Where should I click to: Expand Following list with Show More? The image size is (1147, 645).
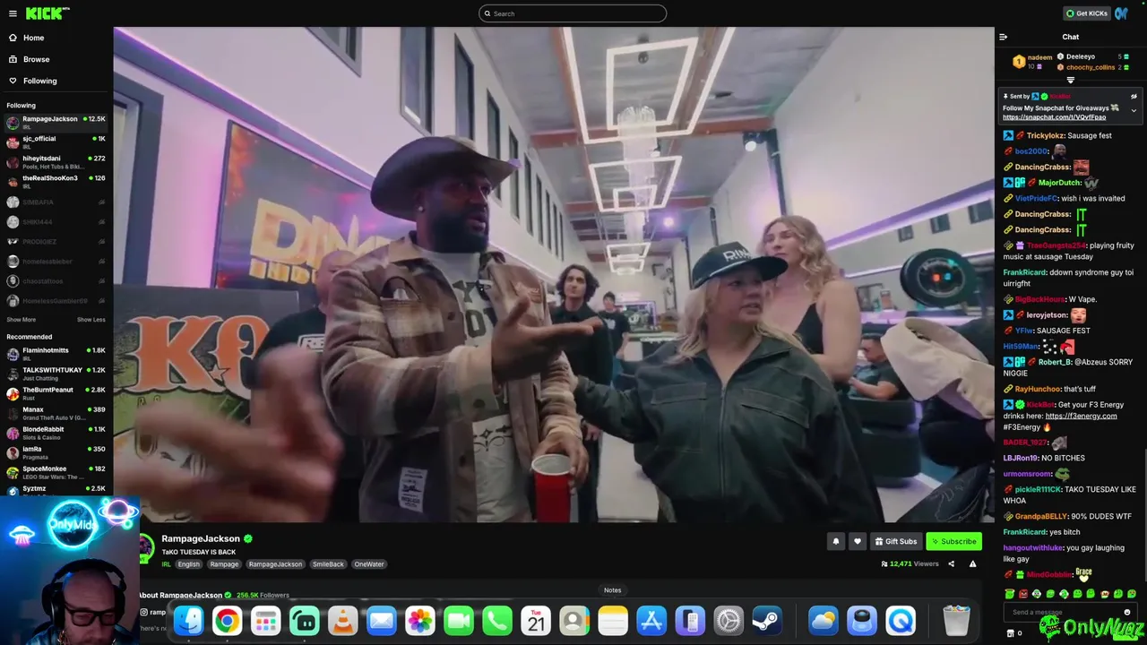pyautogui.click(x=22, y=320)
